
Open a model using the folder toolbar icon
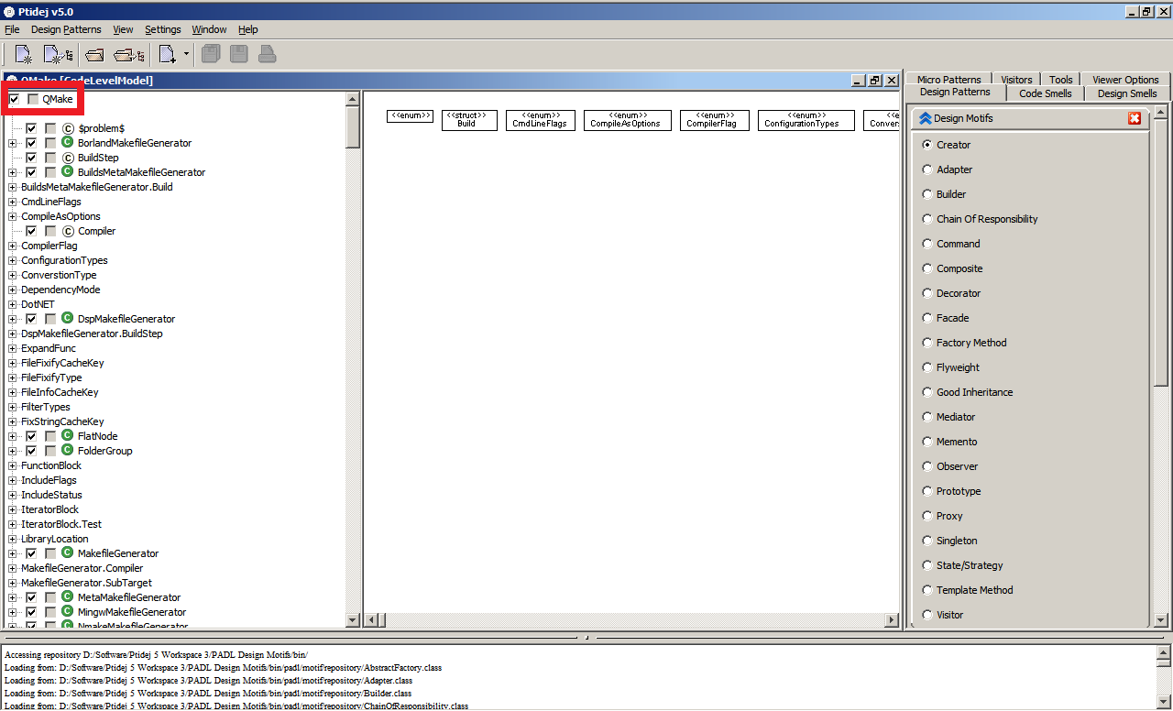[94, 53]
